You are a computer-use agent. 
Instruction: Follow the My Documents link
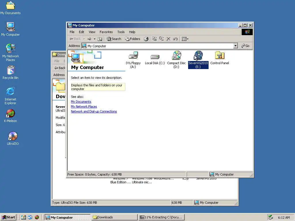(81, 102)
